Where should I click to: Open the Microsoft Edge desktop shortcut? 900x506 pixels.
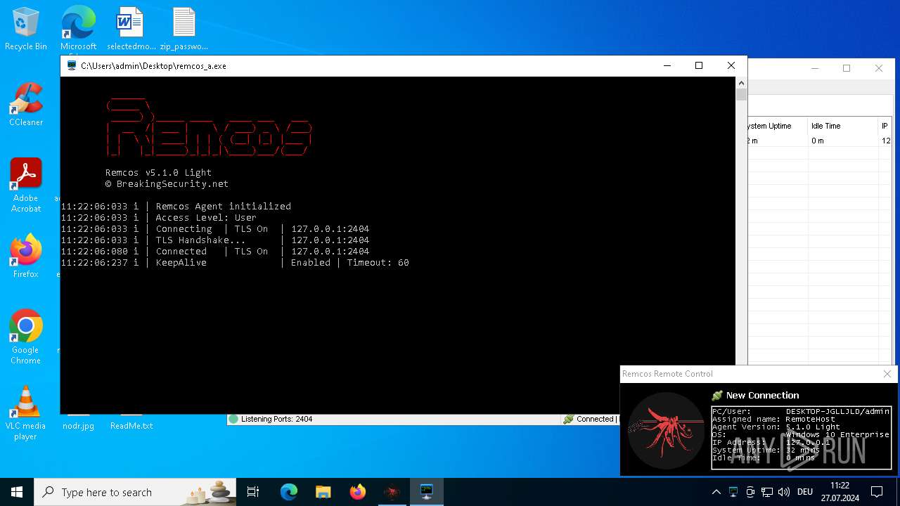click(78, 30)
